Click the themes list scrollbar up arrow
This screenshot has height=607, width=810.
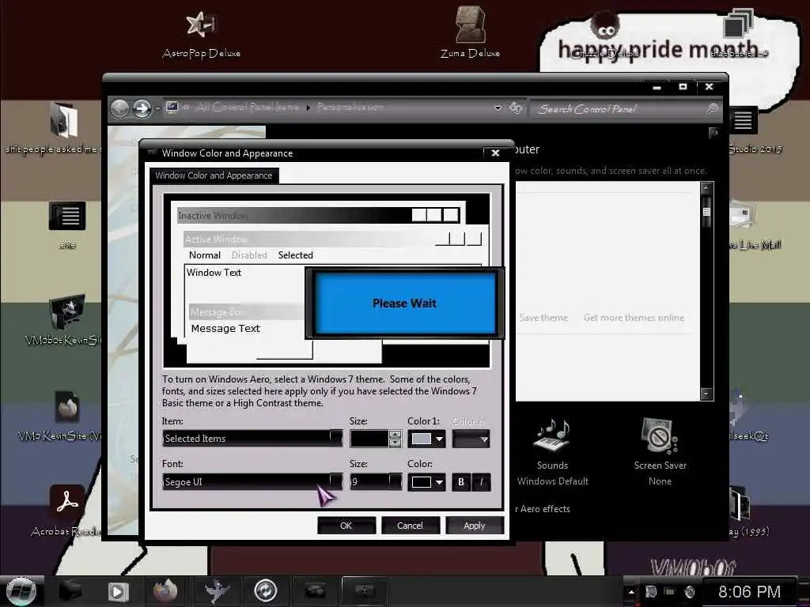pos(706,188)
